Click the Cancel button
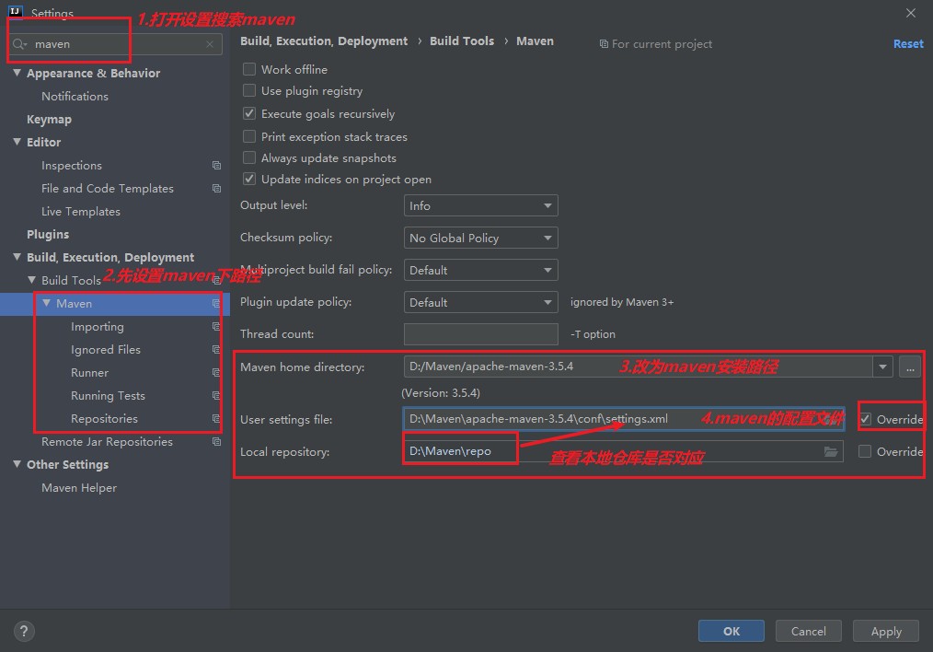This screenshot has width=933, height=652. point(808,631)
